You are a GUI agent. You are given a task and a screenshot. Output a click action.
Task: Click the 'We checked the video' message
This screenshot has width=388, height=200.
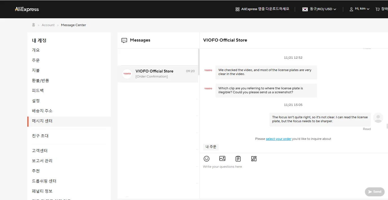click(x=266, y=72)
